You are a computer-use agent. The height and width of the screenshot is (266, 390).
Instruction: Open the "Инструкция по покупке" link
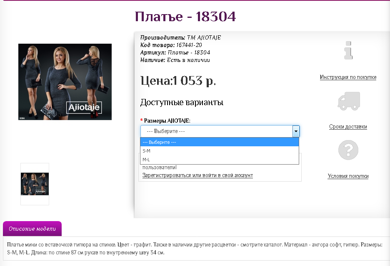point(348,77)
